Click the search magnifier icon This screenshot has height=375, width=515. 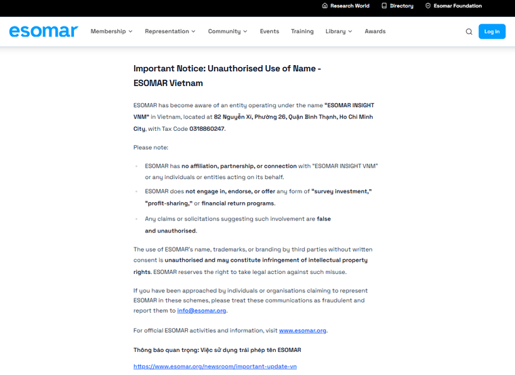pos(469,32)
